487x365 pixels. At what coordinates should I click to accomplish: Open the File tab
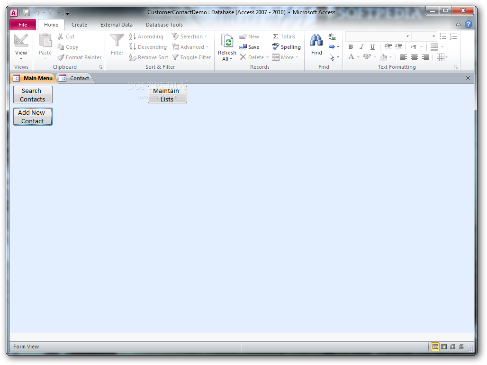(x=23, y=25)
